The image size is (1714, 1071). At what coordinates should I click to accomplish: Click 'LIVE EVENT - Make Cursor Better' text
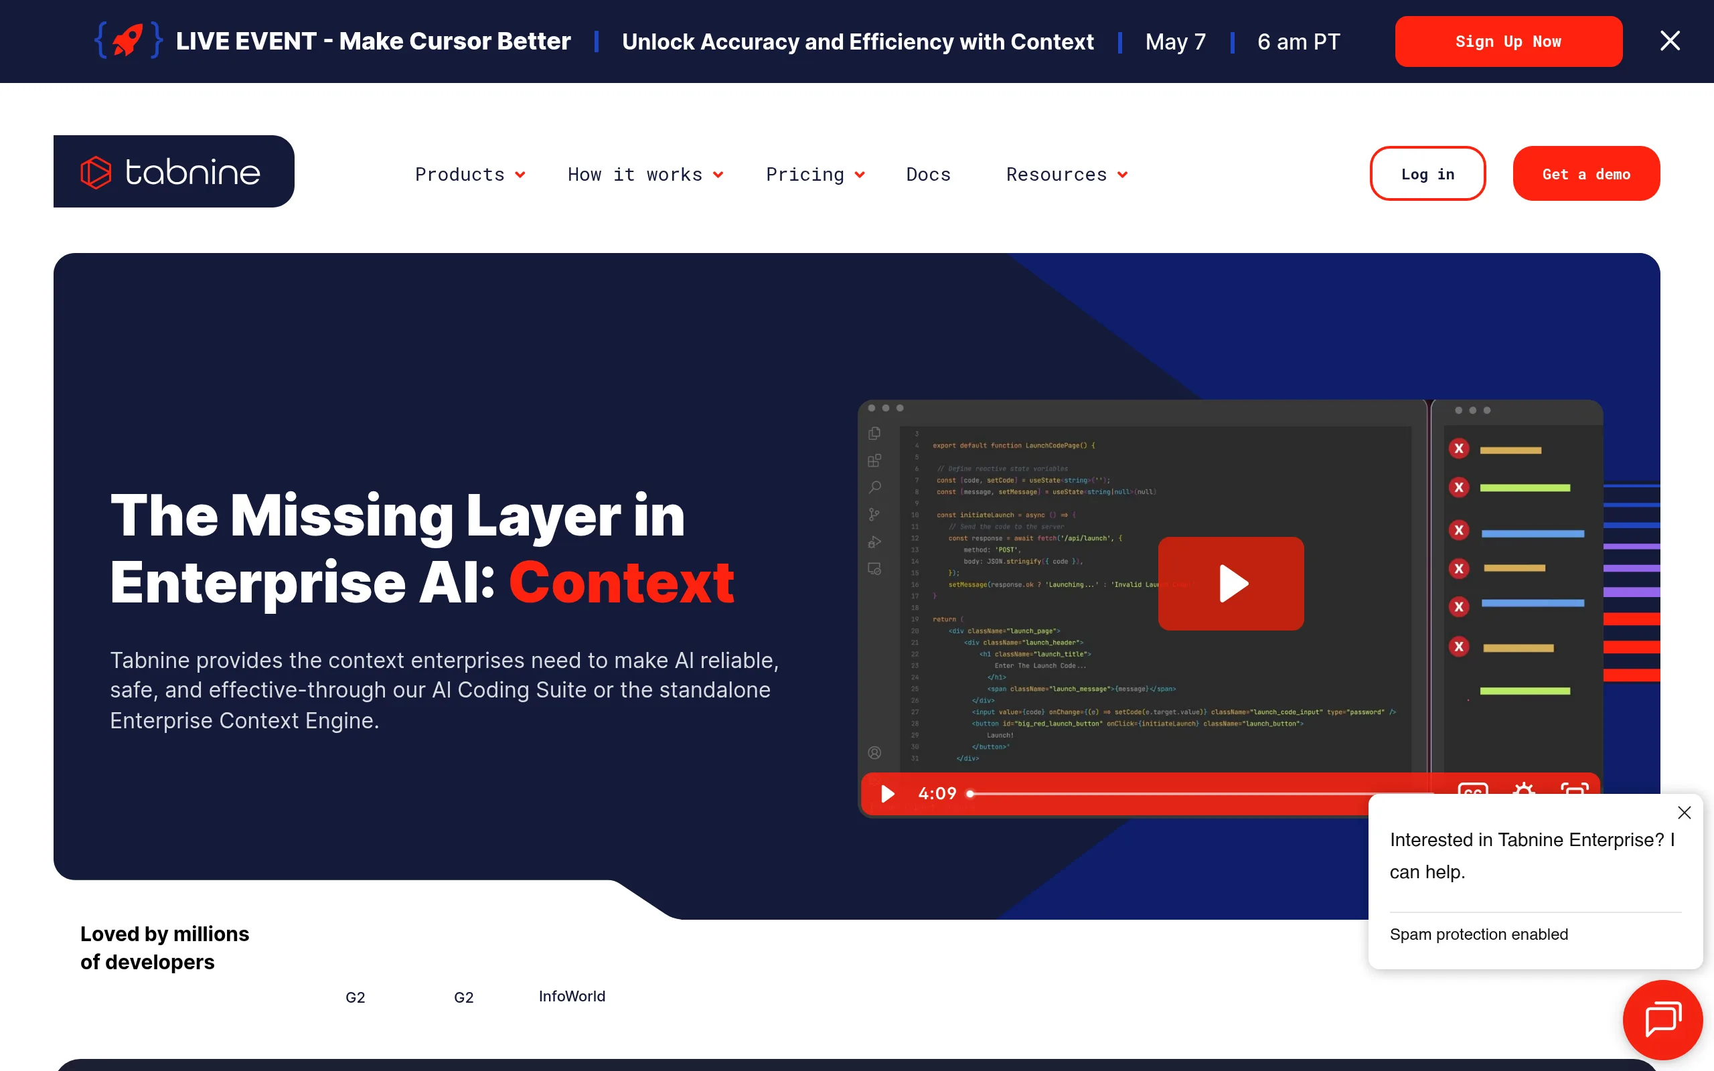[372, 41]
